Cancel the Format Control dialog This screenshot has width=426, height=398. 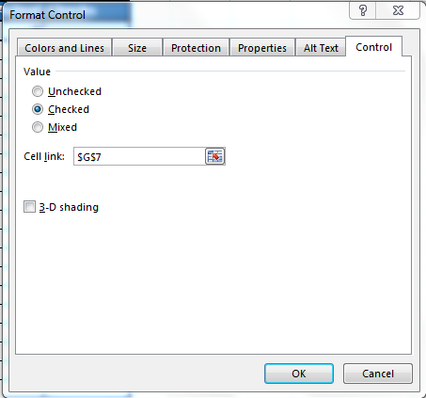click(x=378, y=374)
